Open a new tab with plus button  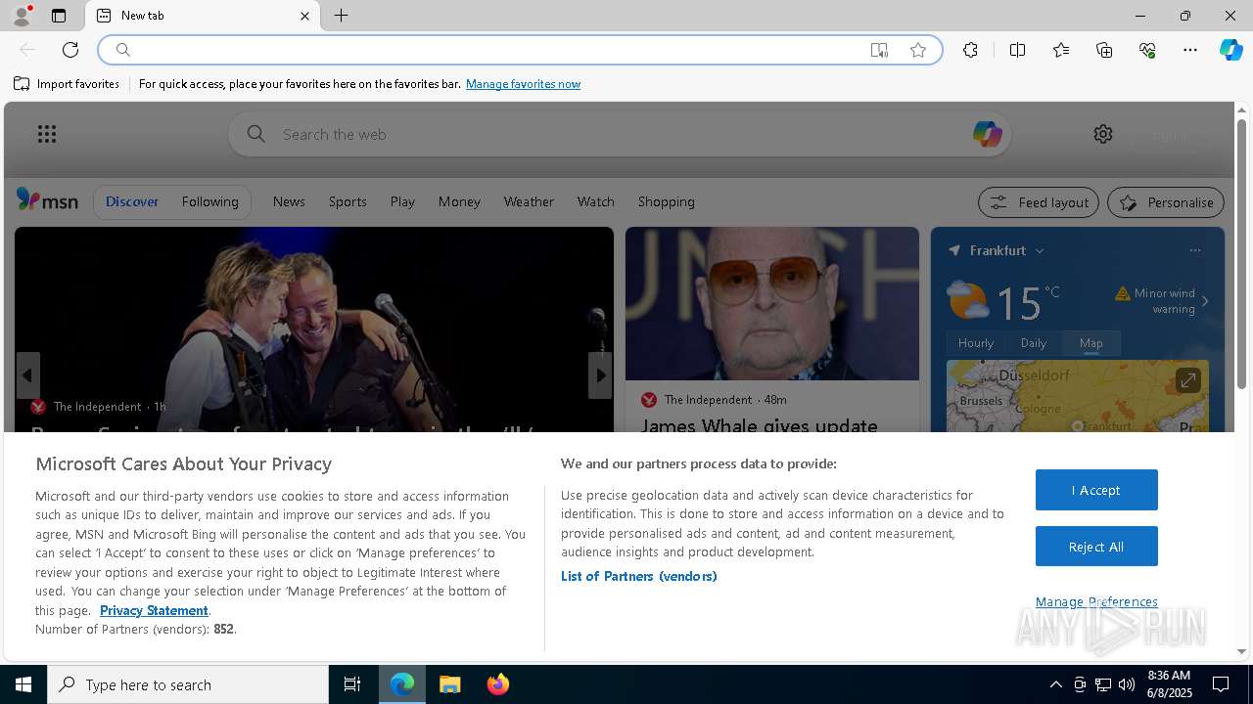tap(342, 16)
